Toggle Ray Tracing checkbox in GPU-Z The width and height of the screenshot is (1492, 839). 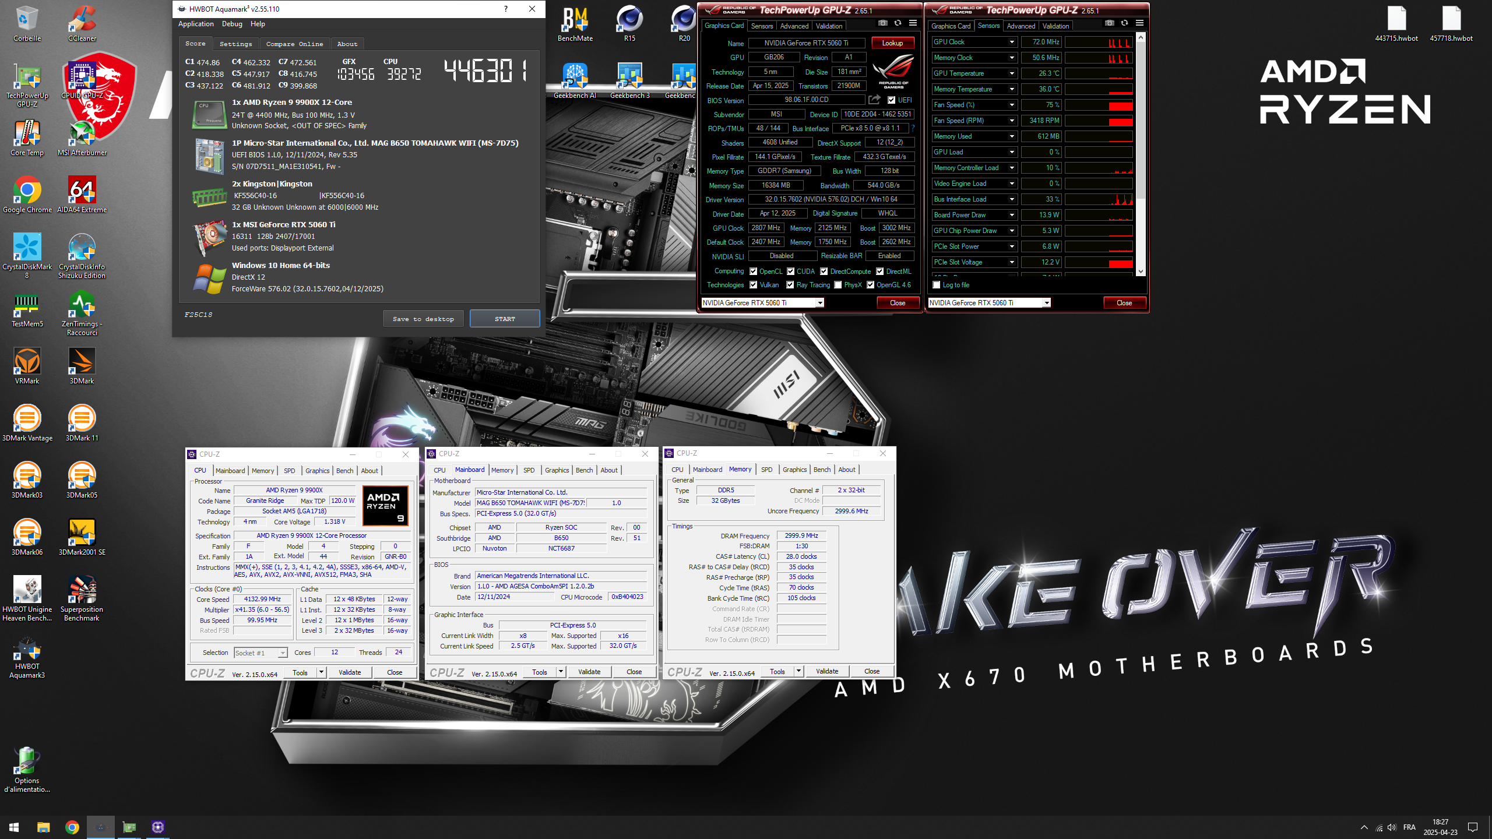tap(790, 285)
